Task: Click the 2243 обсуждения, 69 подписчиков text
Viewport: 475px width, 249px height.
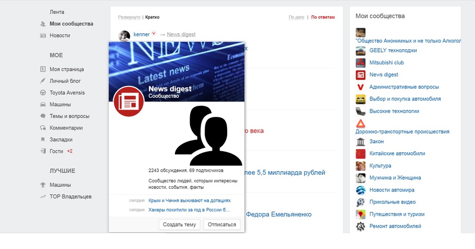Action: coord(186,170)
